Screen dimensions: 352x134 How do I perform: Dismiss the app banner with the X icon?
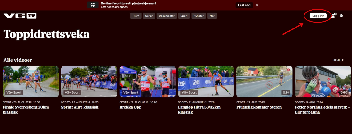point(257,5)
